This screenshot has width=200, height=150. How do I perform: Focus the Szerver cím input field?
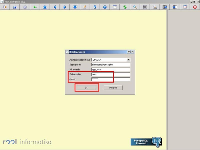111,64
